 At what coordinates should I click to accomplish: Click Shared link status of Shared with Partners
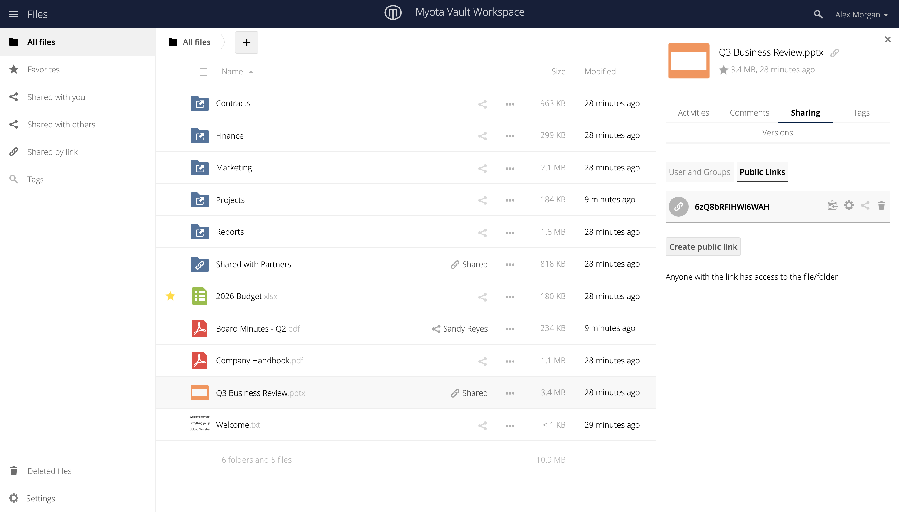(469, 264)
